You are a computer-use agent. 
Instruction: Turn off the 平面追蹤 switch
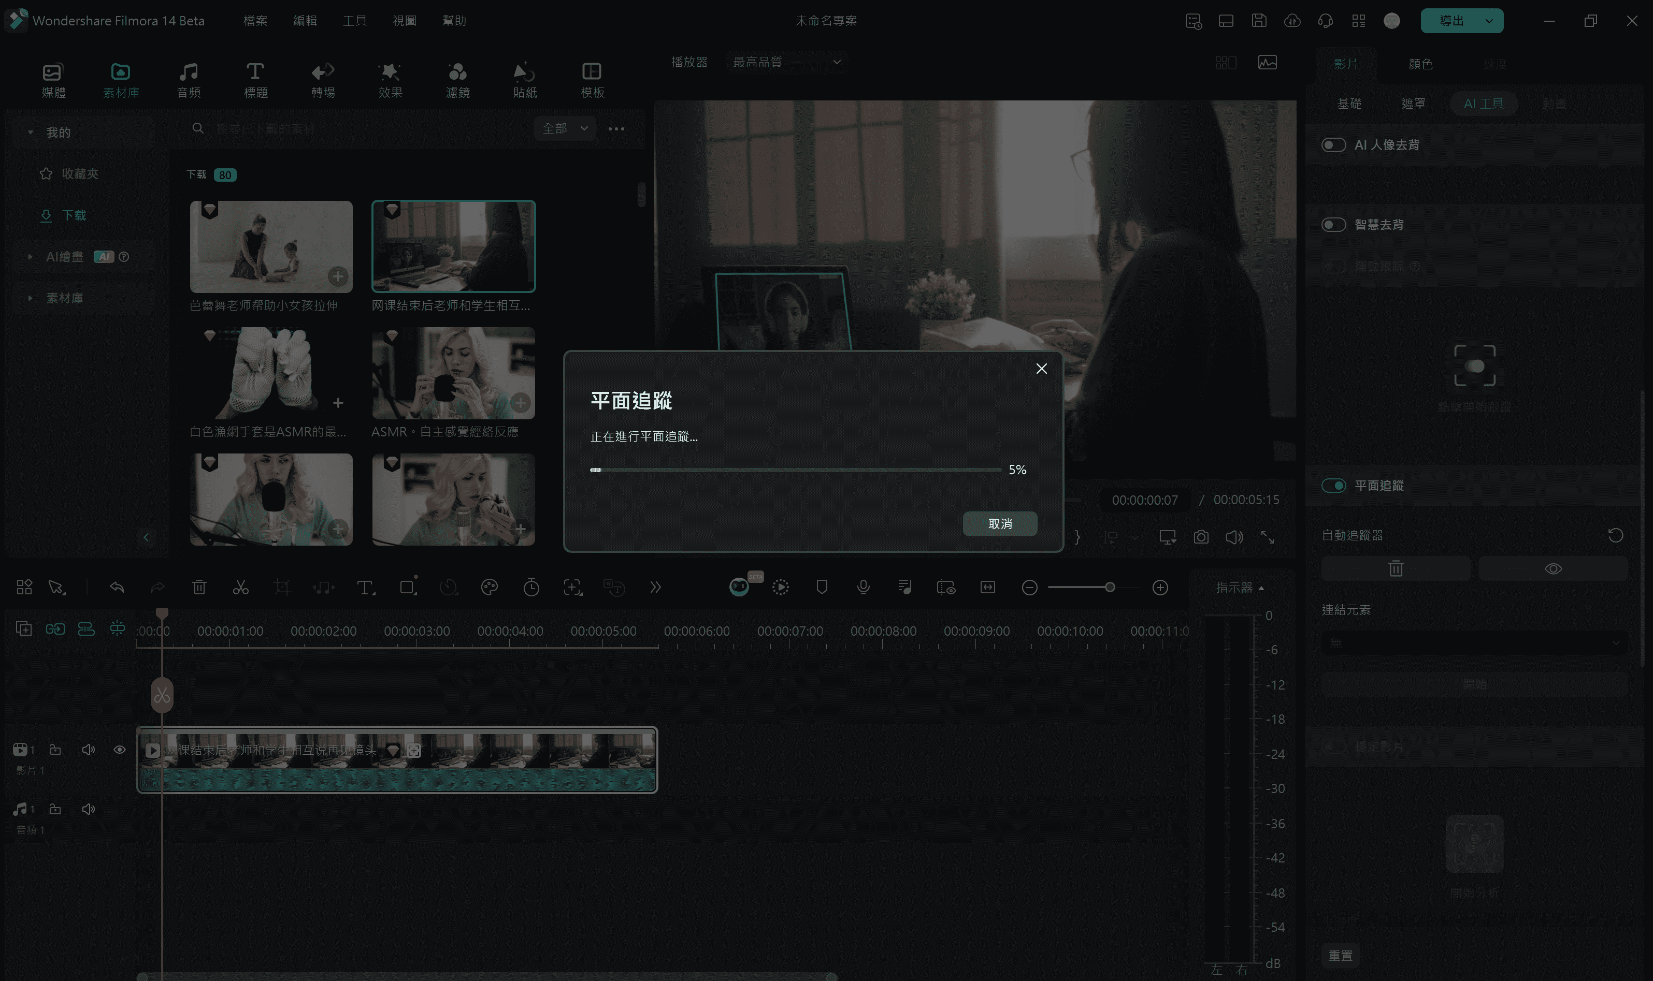tap(1333, 485)
